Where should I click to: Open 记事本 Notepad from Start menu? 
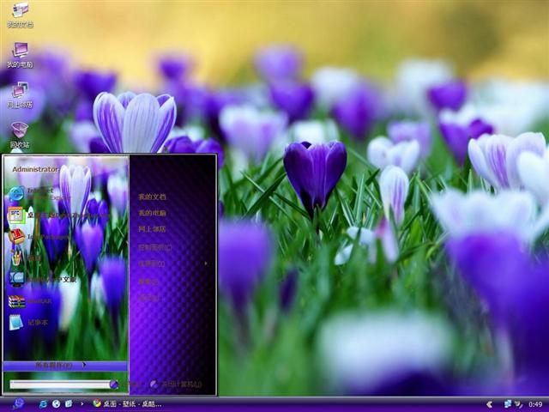(28, 323)
